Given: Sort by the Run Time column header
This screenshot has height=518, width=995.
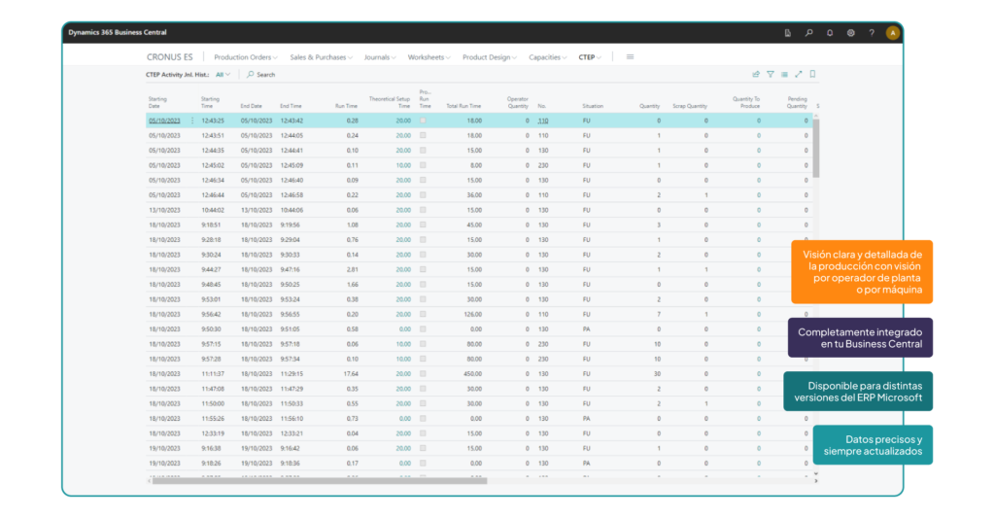Looking at the screenshot, I should (347, 106).
